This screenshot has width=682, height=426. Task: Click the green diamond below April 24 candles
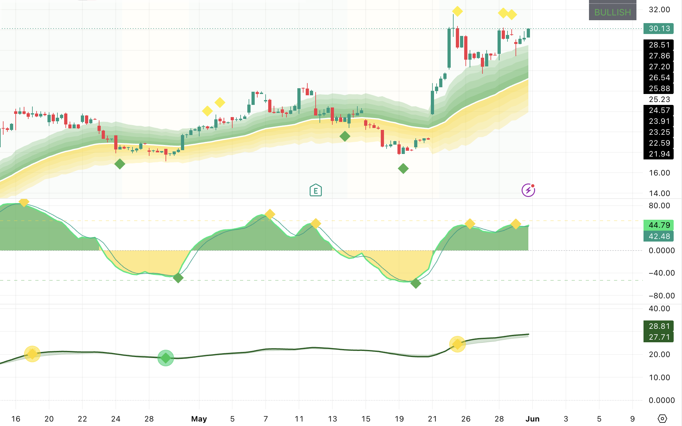coord(120,164)
